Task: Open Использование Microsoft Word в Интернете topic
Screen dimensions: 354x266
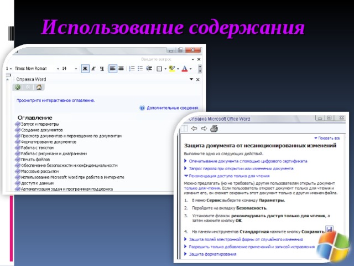Action: pos(72,177)
